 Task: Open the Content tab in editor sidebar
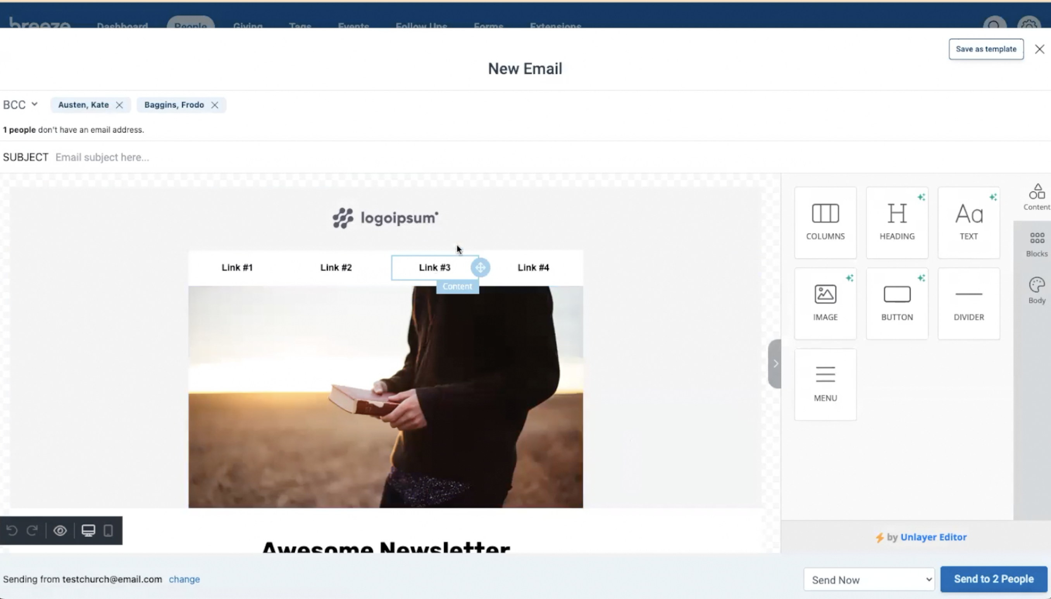pyautogui.click(x=1037, y=197)
